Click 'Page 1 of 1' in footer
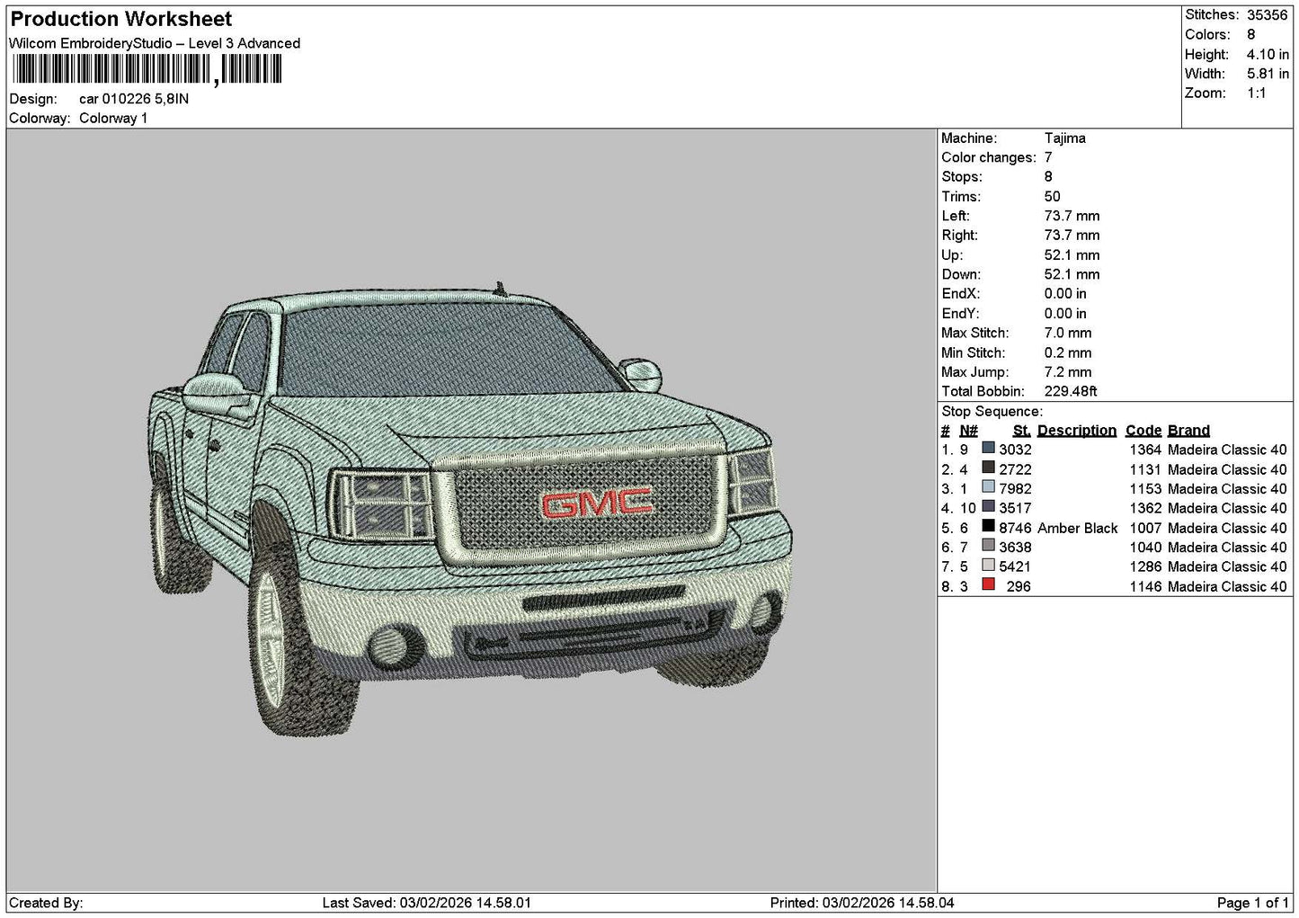1299x918 pixels. click(x=1253, y=903)
